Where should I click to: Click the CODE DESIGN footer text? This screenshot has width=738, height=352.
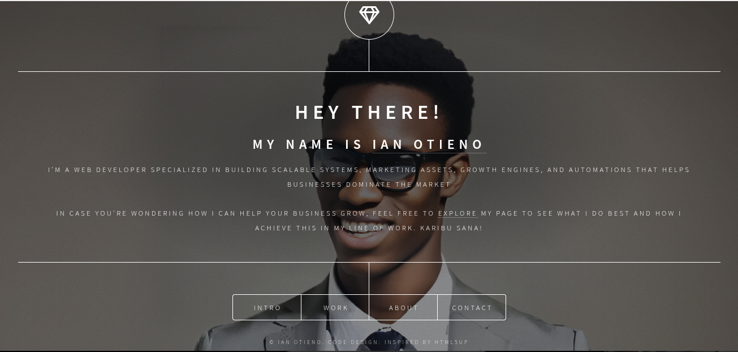pos(354,342)
